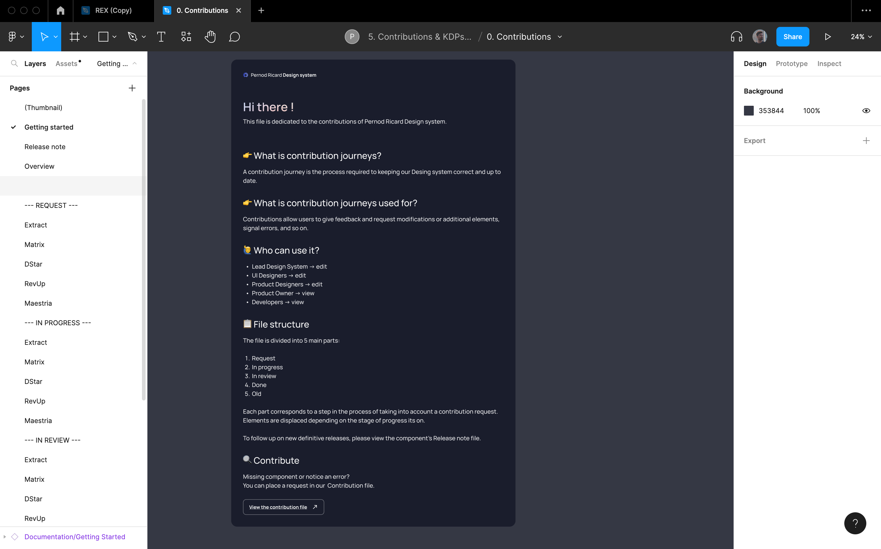Add a new page with plus icon
This screenshot has height=549, width=881.
click(132, 88)
